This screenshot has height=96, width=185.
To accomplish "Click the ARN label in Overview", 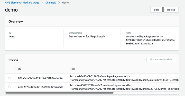I will pos(128,33).
